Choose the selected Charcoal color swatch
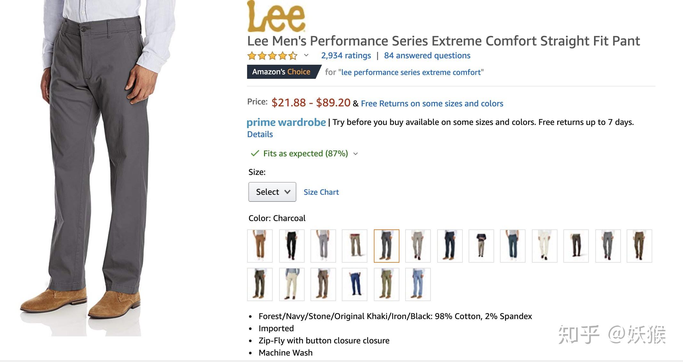The image size is (683, 362). pyautogui.click(x=386, y=246)
